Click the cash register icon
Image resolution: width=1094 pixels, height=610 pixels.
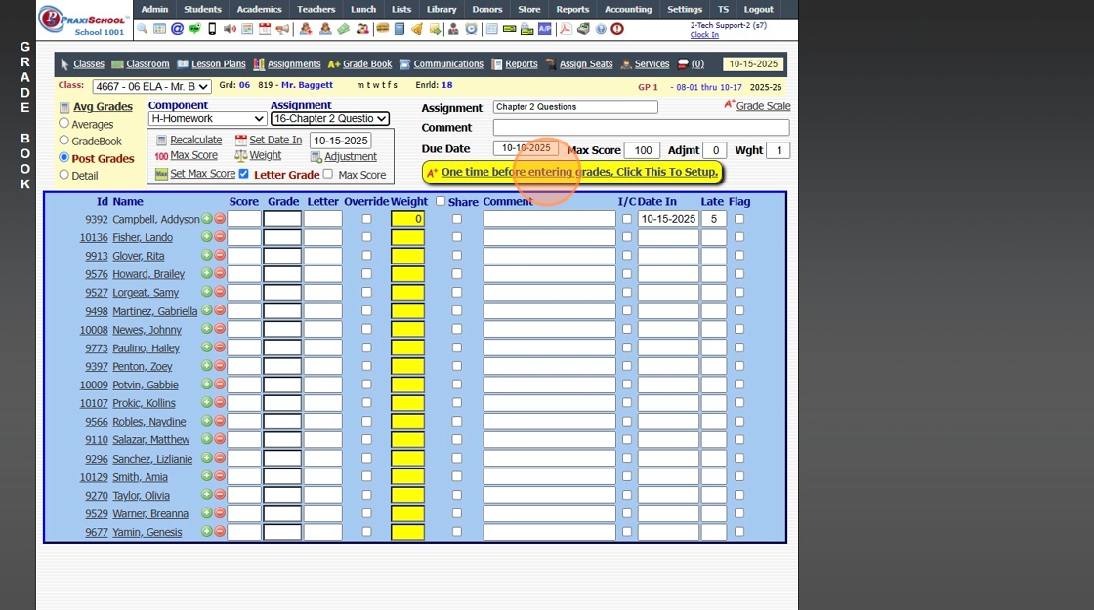(x=582, y=29)
